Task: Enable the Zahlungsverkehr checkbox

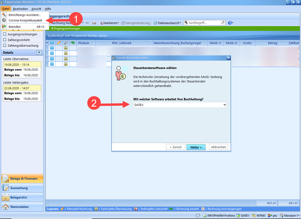Action: (5, 40)
